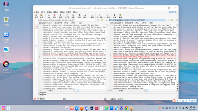198x111 pixels.
Task: Toggle the 次要 minor differences button
Action: (x=73, y=16)
